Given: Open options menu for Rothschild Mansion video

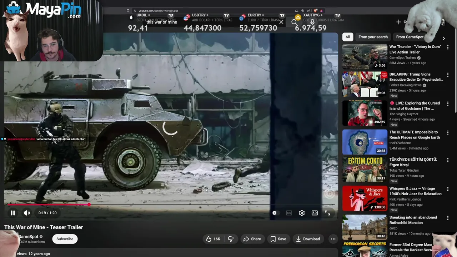Looking at the screenshot, I should tap(448, 218).
